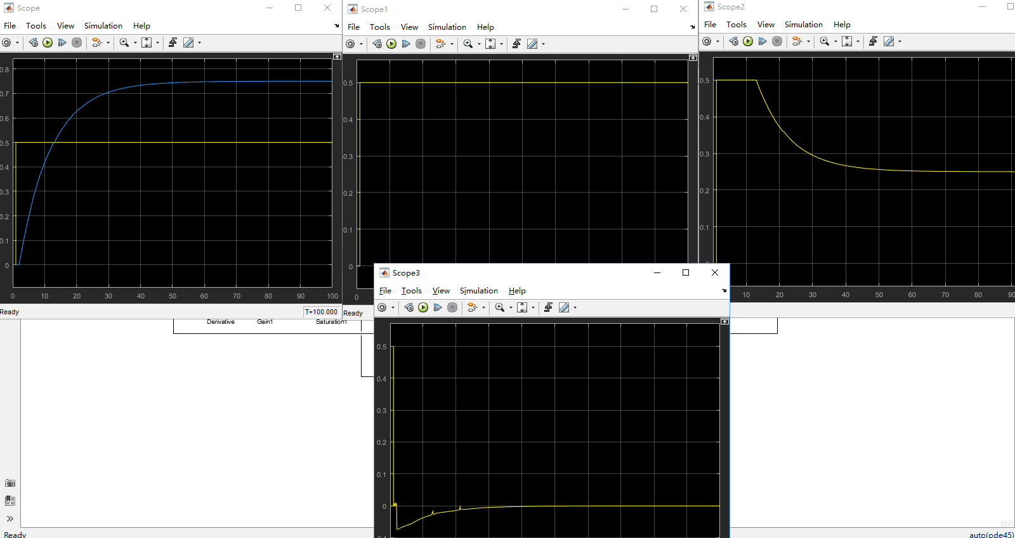This screenshot has height=538, width=1015.
Task: Click the T=100.000 time readout in Scope
Action: tap(322, 312)
